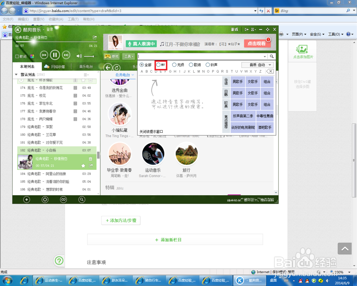This screenshot has width=357, height=286.
Task: Click 关闭该提示窗口 link
Action: 151,132
